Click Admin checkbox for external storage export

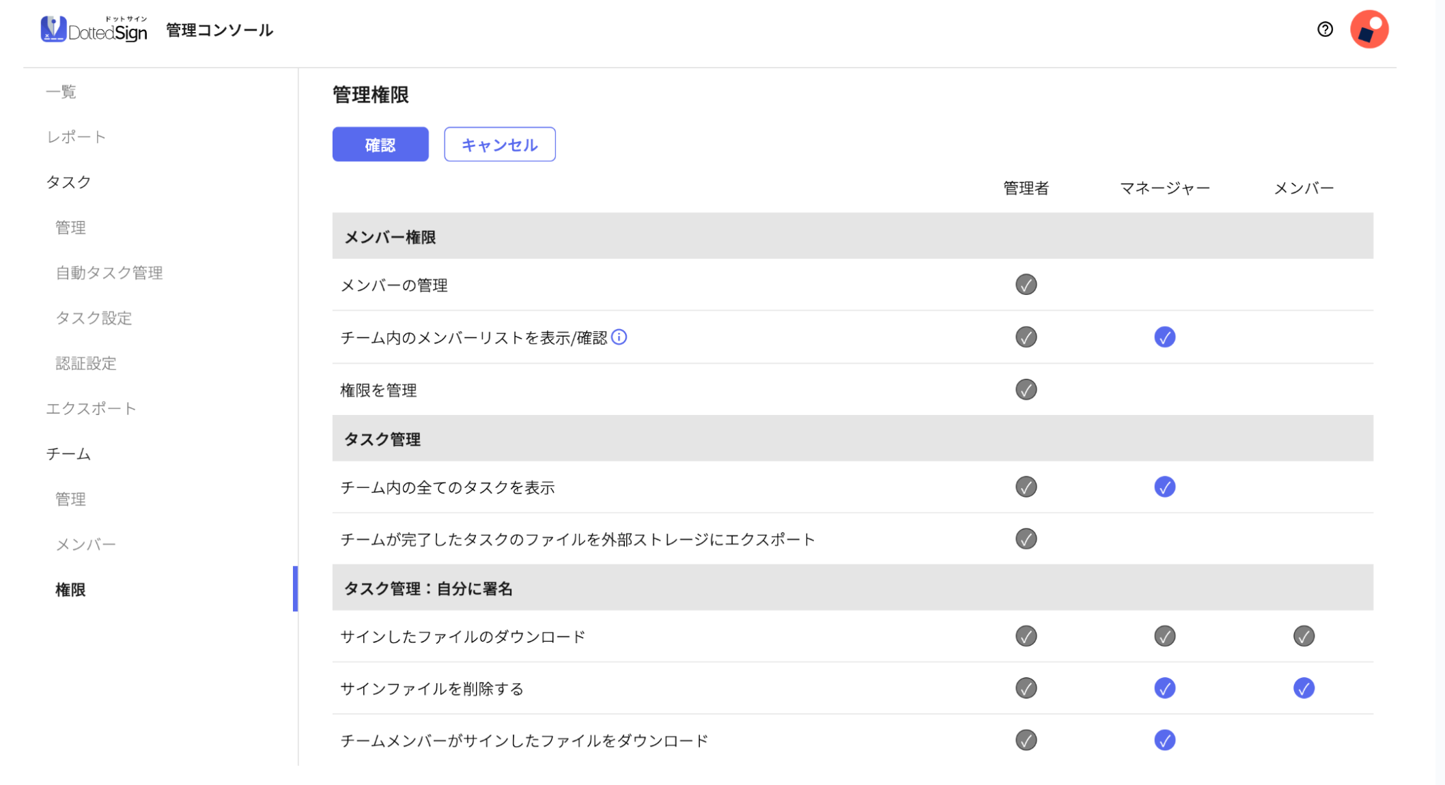coord(1026,539)
